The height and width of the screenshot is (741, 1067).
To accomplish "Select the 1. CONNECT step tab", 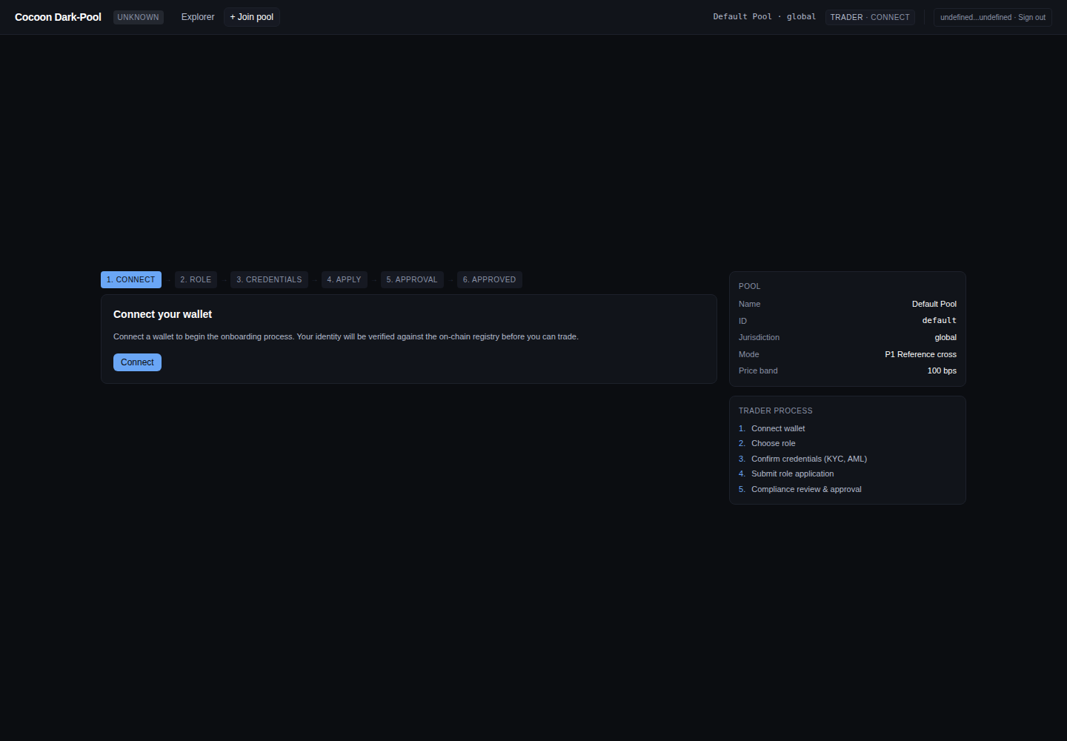I will pyautogui.click(x=131, y=279).
